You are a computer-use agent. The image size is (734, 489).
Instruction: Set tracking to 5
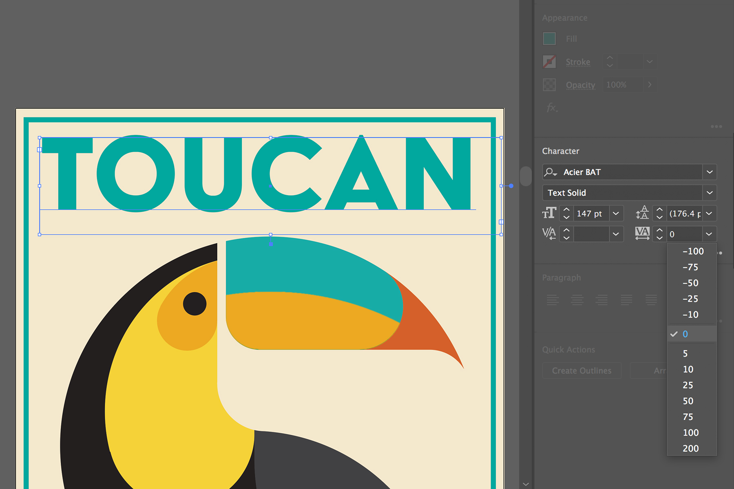[x=692, y=354]
